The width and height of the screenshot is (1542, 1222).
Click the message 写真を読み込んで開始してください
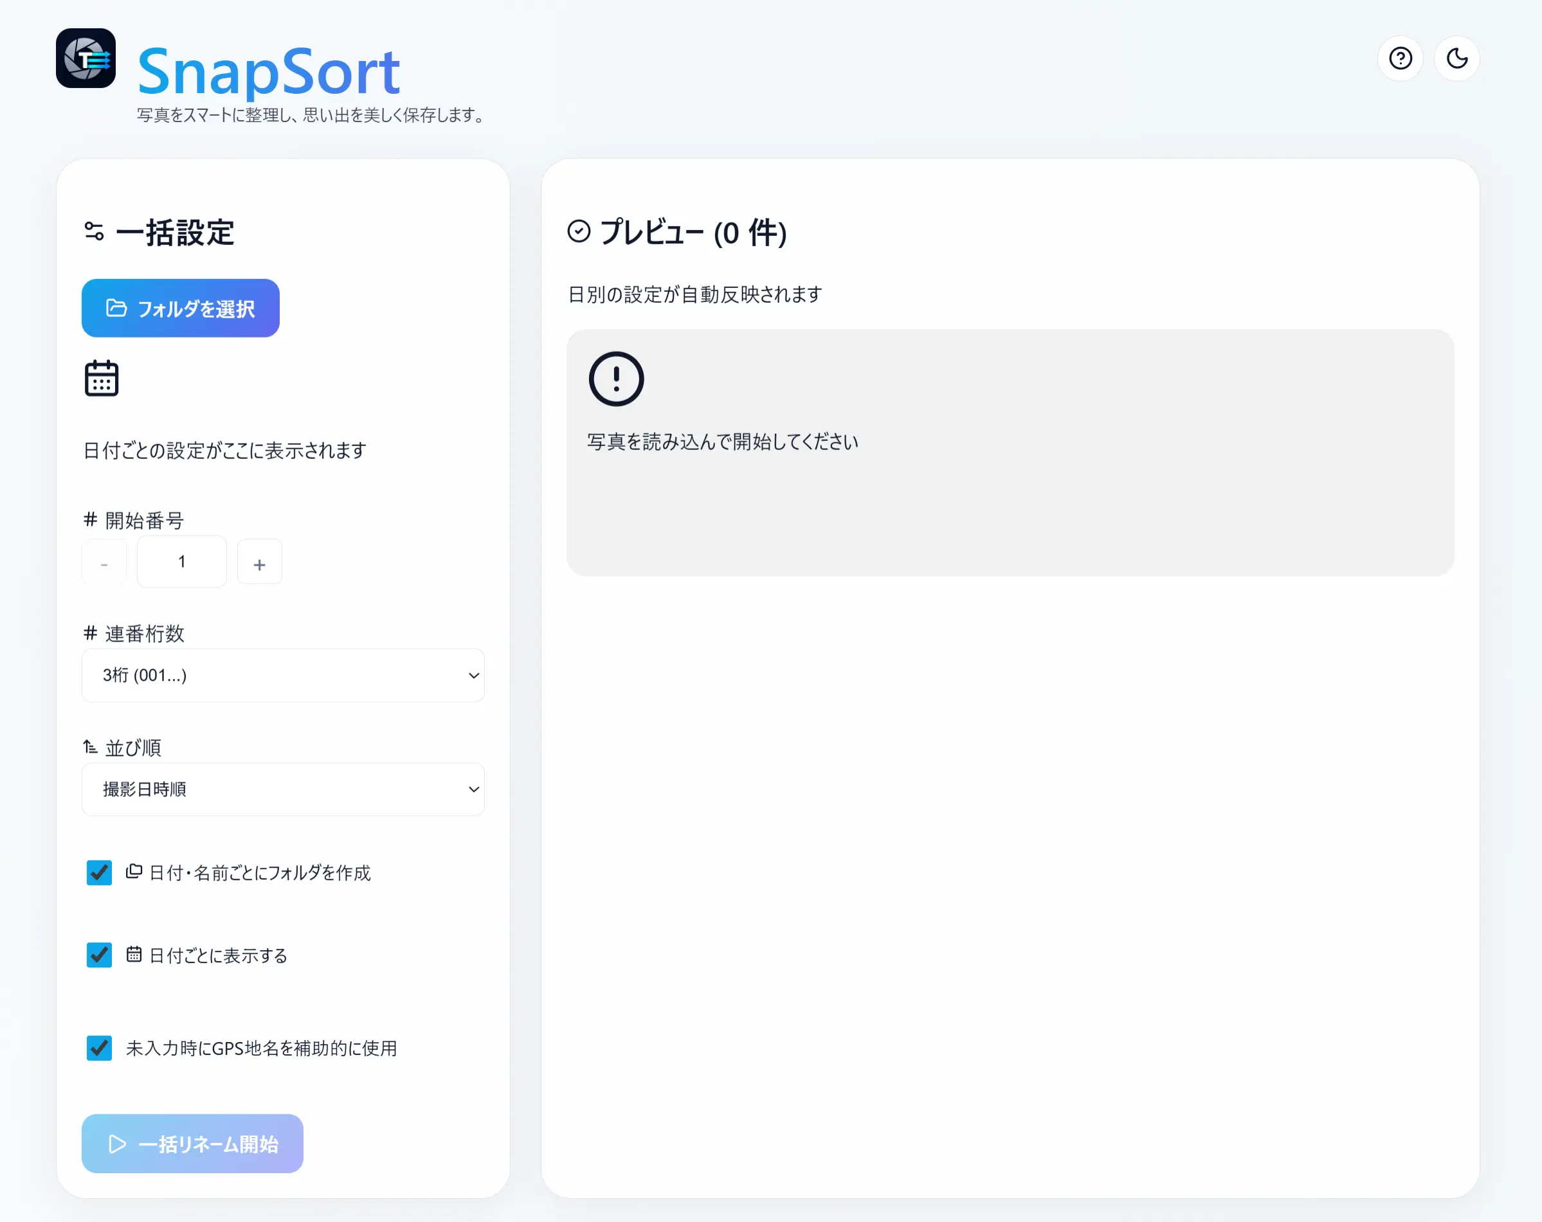(722, 441)
